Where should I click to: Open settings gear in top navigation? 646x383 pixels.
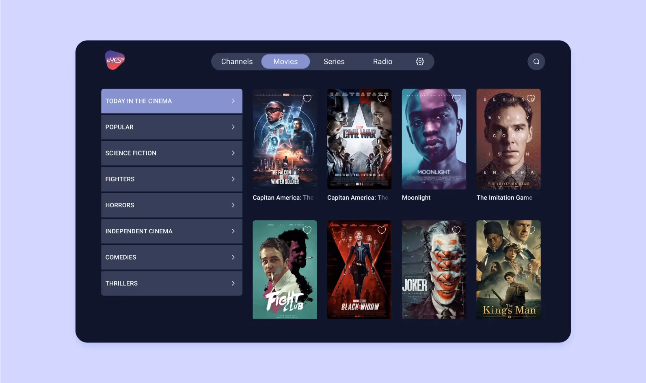tap(420, 61)
